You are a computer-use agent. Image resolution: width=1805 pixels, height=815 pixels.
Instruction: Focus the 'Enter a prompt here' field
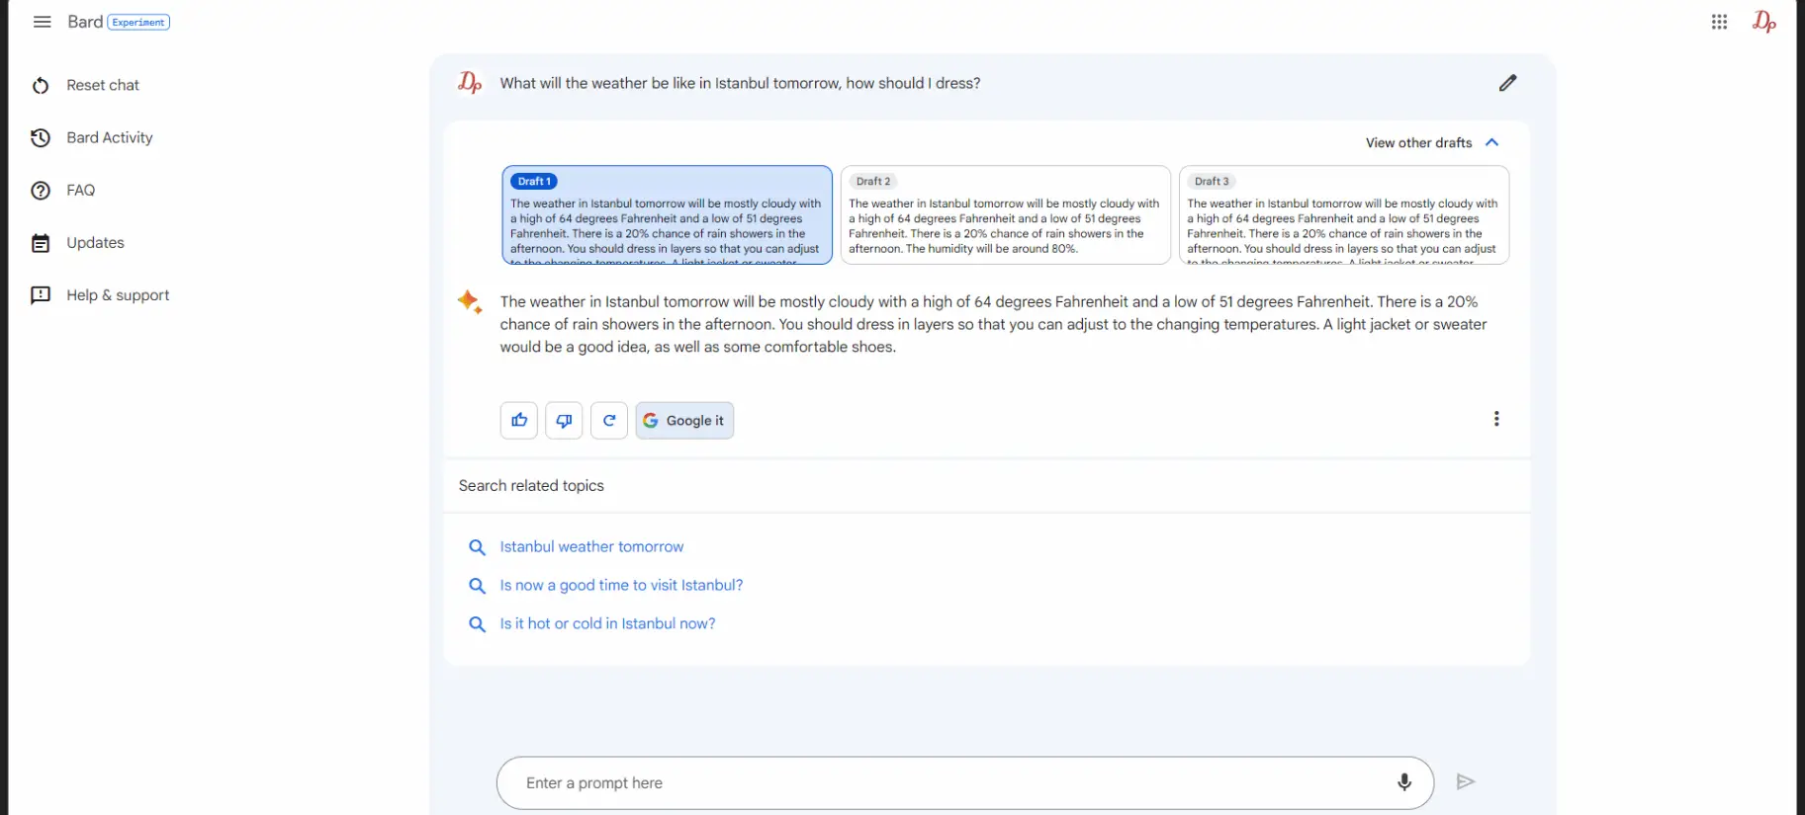[x=940, y=782]
